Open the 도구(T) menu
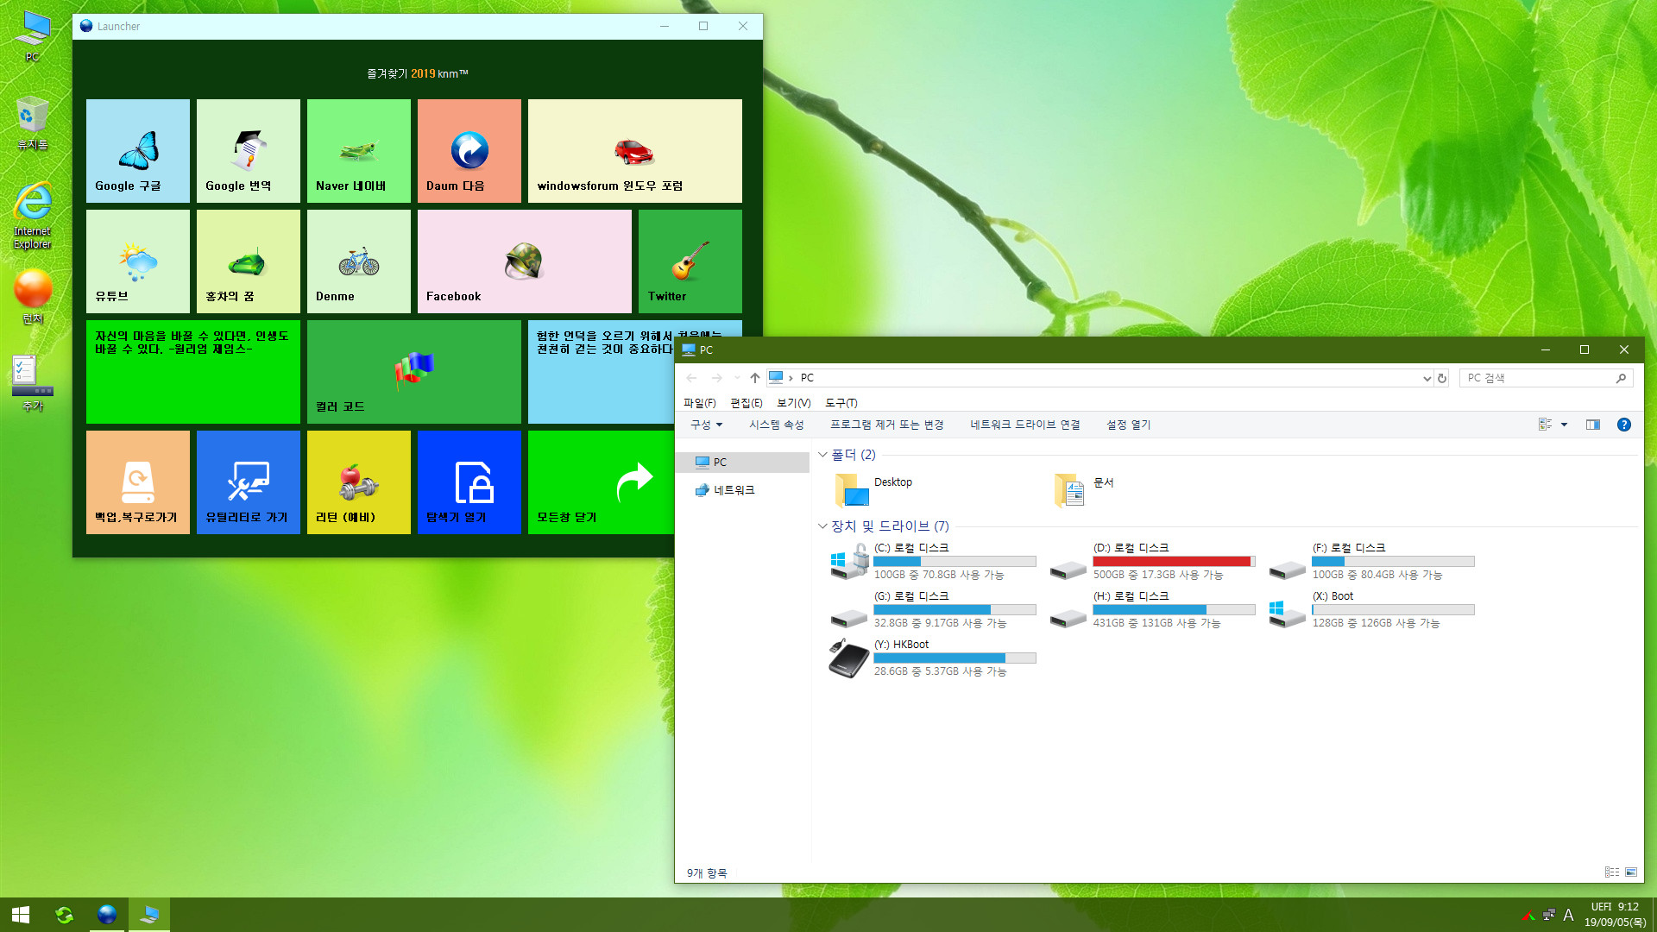 pos(841,403)
